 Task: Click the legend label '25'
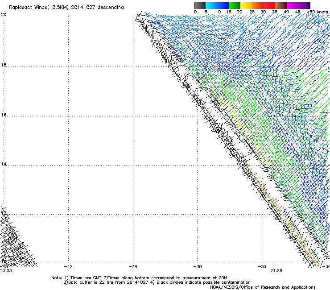[252, 12]
